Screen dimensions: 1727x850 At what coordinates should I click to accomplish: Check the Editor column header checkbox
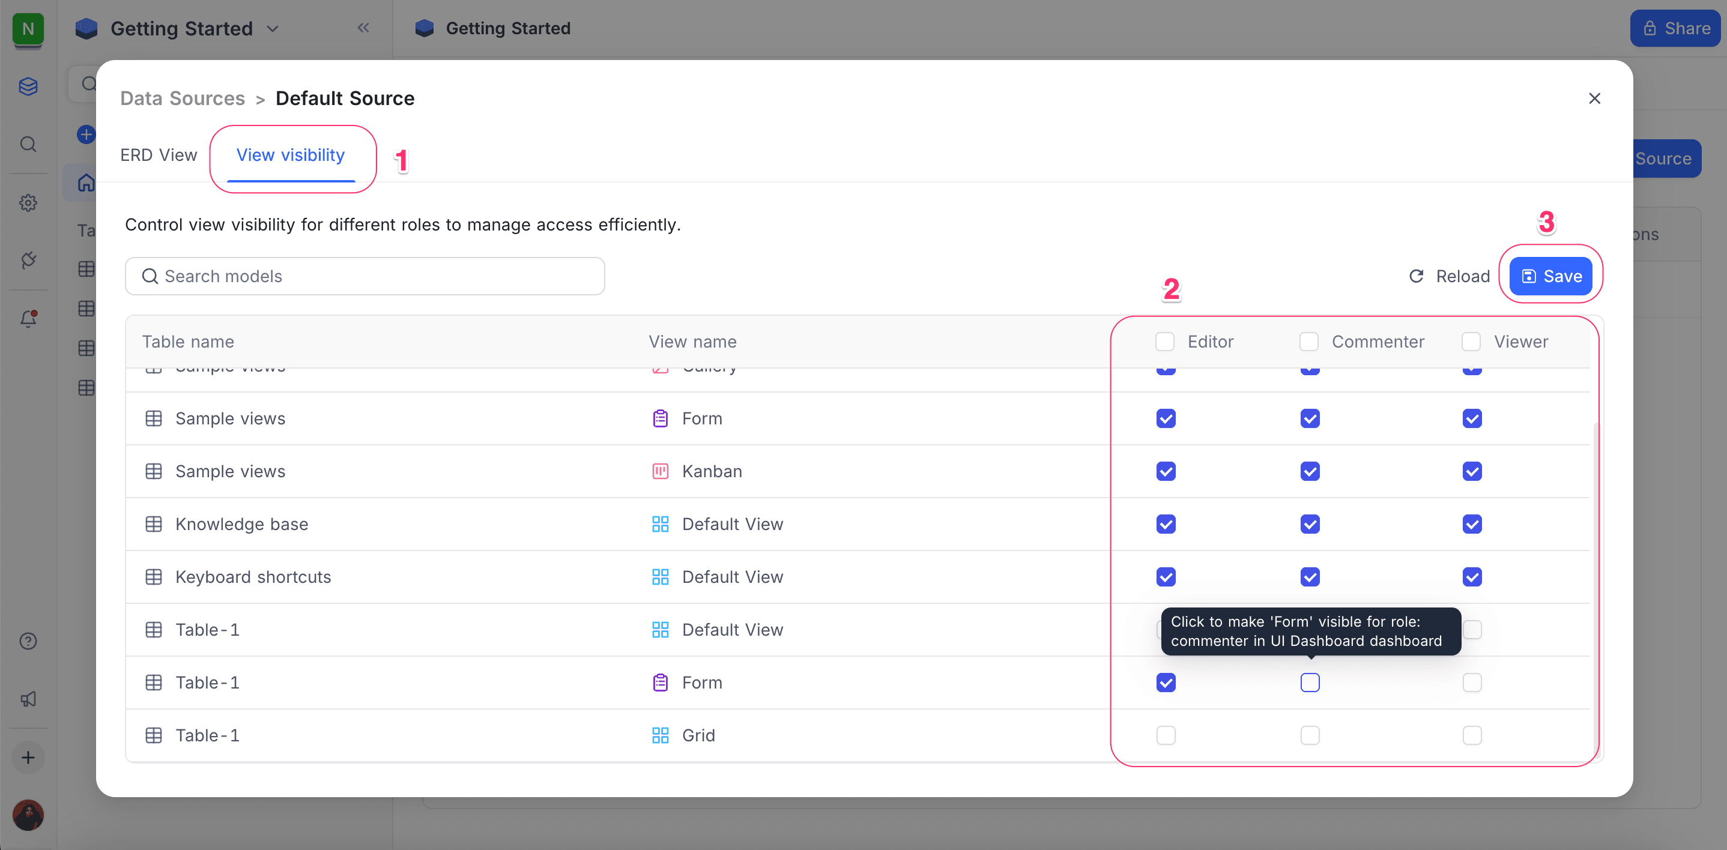point(1164,342)
